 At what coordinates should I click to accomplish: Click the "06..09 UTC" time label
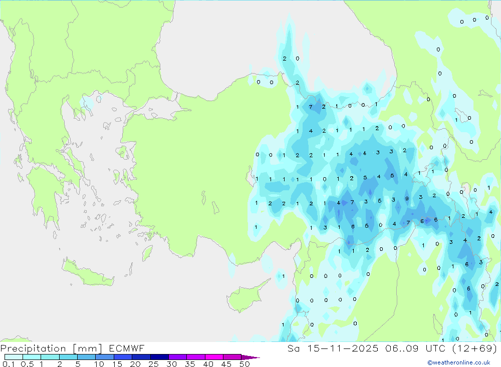pyautogui.click(x=415, y=348)
